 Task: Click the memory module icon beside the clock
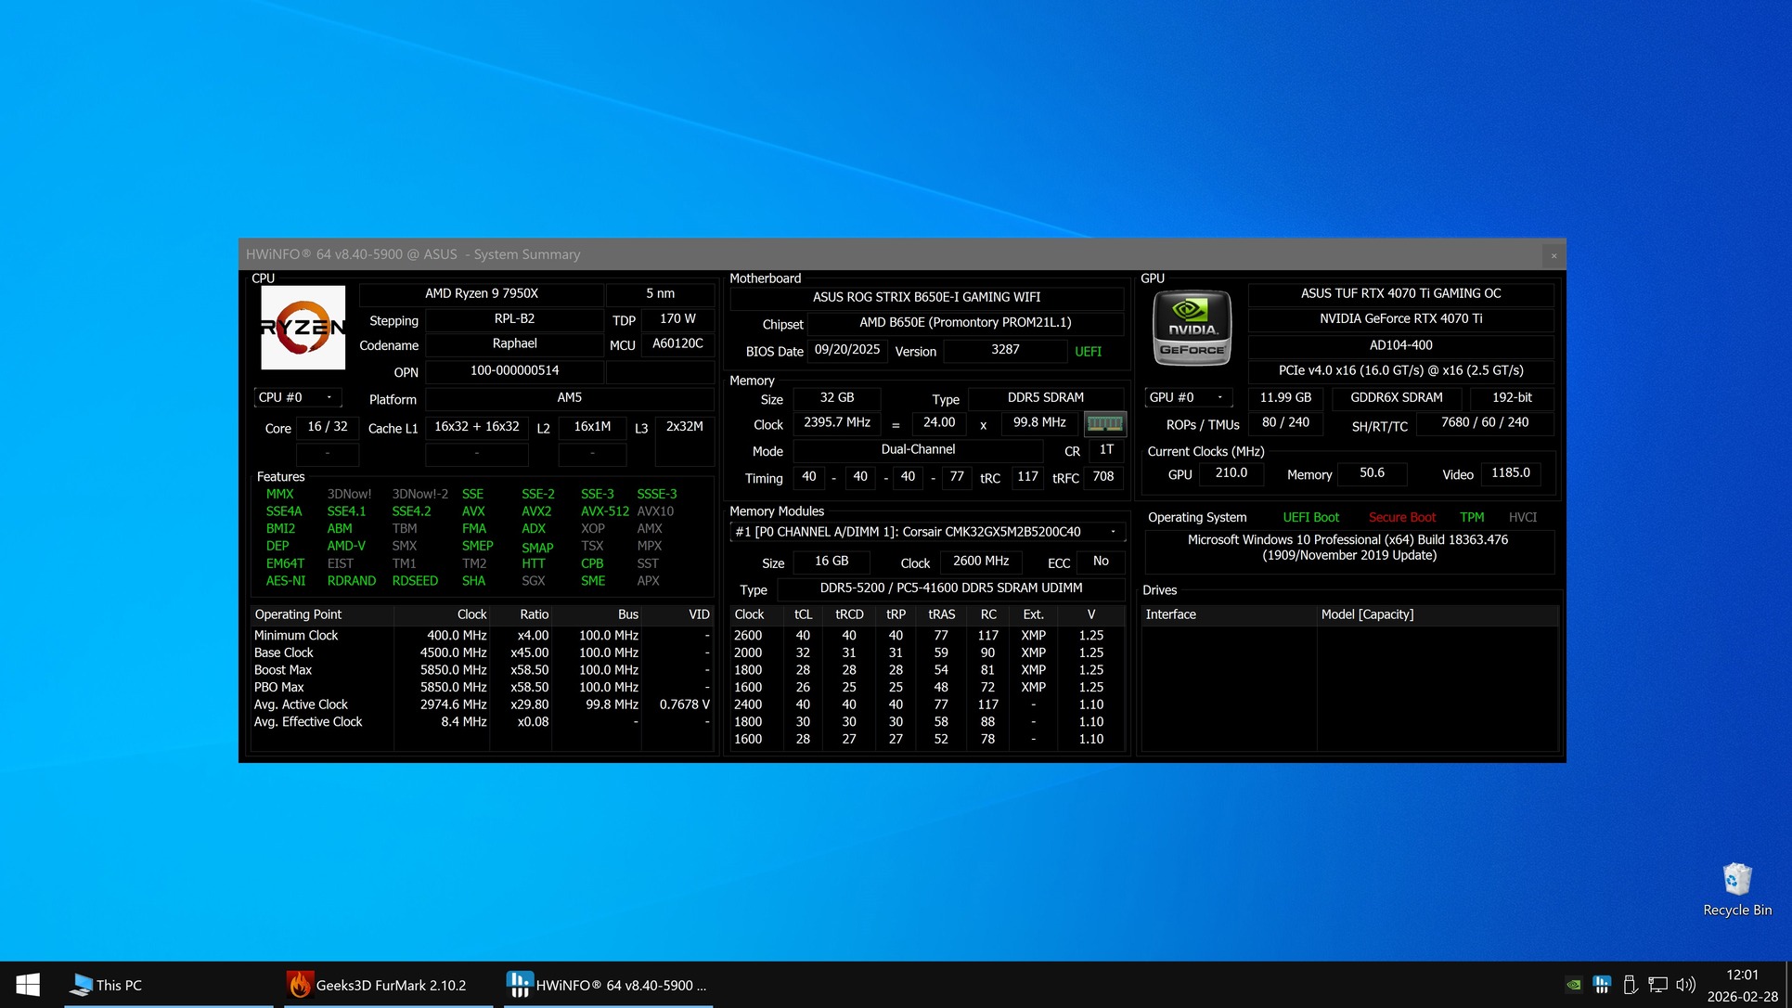(1104, 423)
